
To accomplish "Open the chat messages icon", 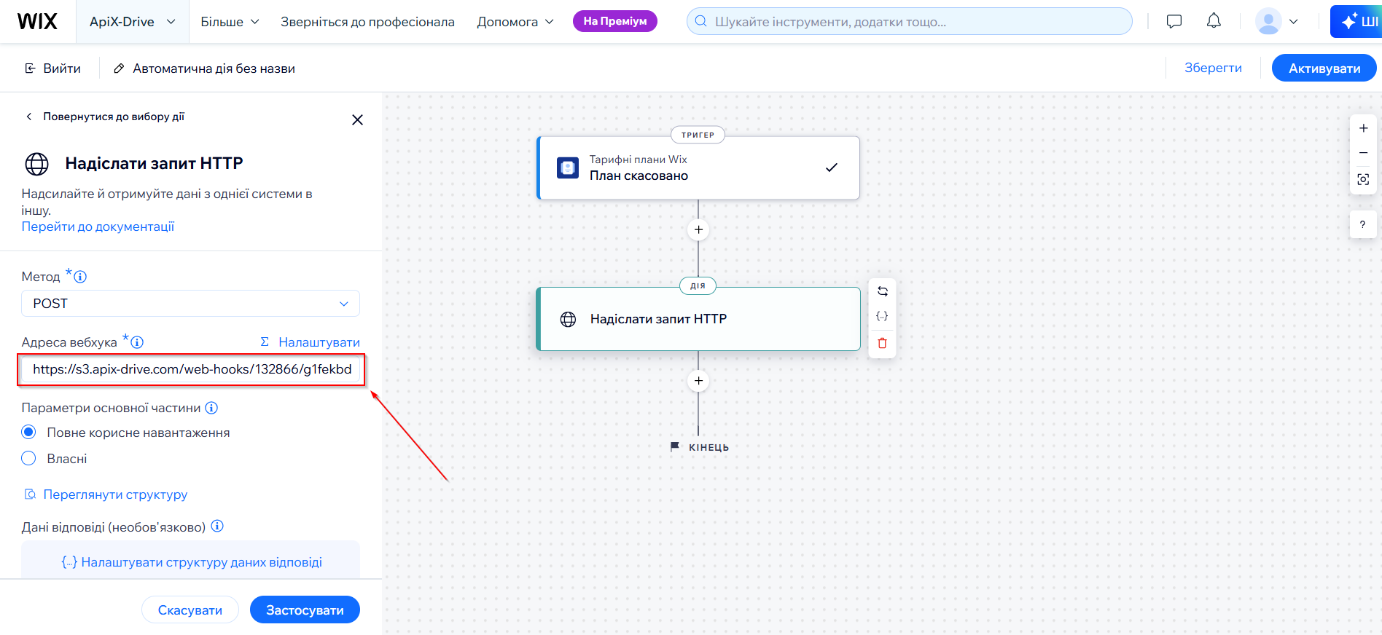I will tap(1174, 21).
